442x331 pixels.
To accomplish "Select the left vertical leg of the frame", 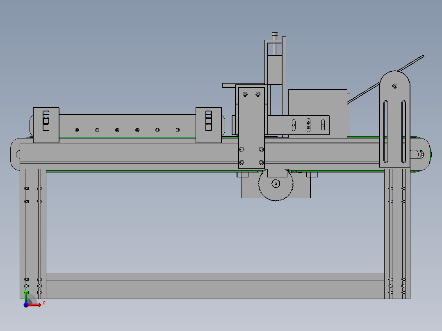I will click(x=33, y=234).
